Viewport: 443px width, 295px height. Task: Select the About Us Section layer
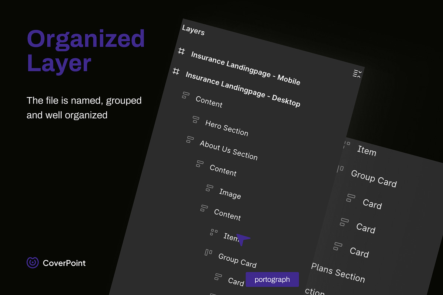pyautogui.click(x=229, y=150)
